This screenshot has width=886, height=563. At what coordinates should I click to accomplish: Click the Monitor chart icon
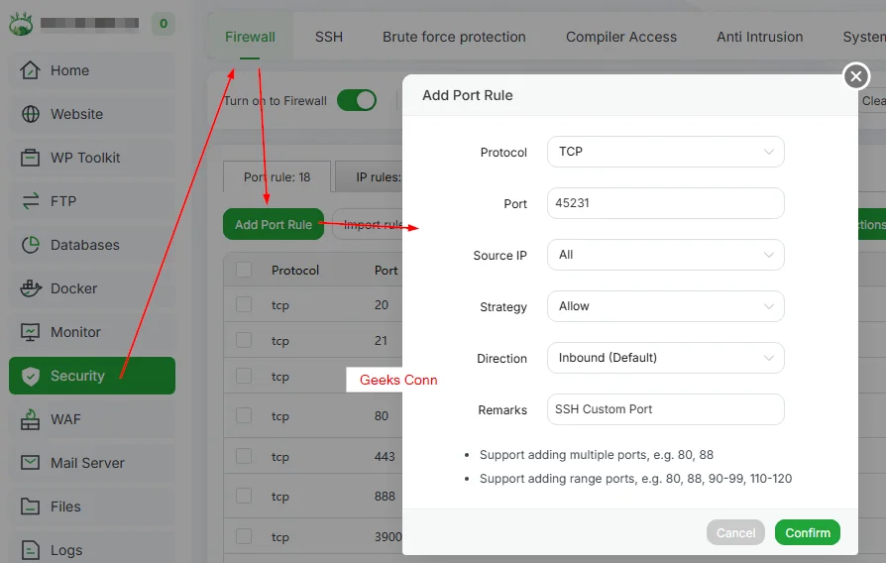coord(30,332)
